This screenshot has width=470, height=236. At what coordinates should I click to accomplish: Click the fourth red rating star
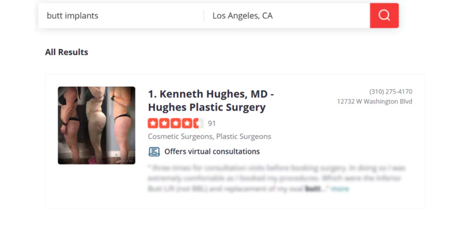(x=187, y=123)
